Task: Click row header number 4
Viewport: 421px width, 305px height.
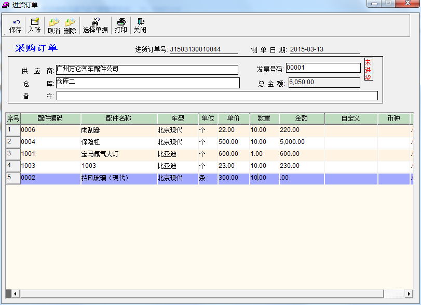Action: [13, 166]
